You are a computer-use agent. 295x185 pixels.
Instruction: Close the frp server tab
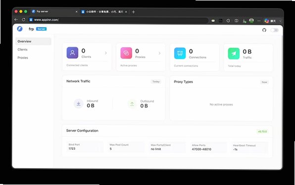coord(76,12)
